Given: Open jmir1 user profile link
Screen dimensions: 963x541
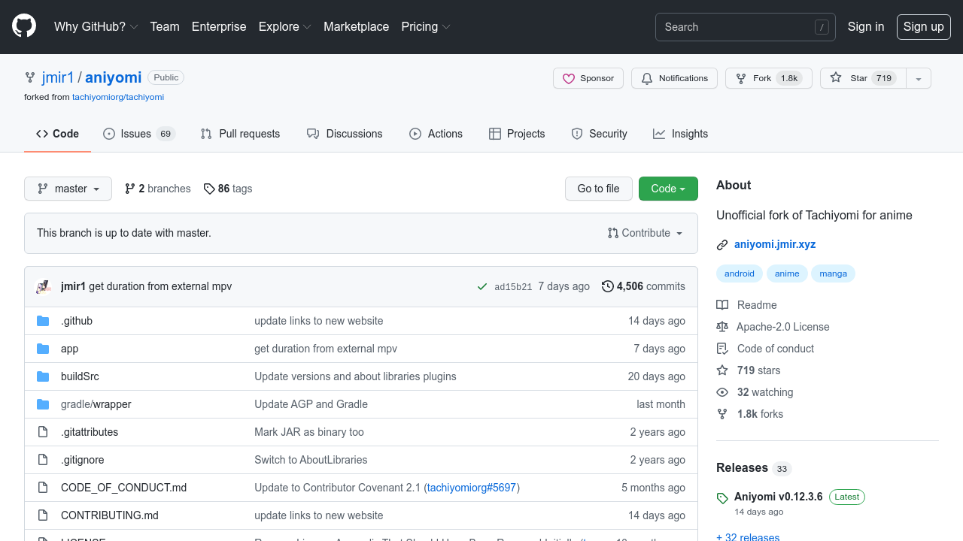Looking at the screenshot, I should [x=58, y=77].
